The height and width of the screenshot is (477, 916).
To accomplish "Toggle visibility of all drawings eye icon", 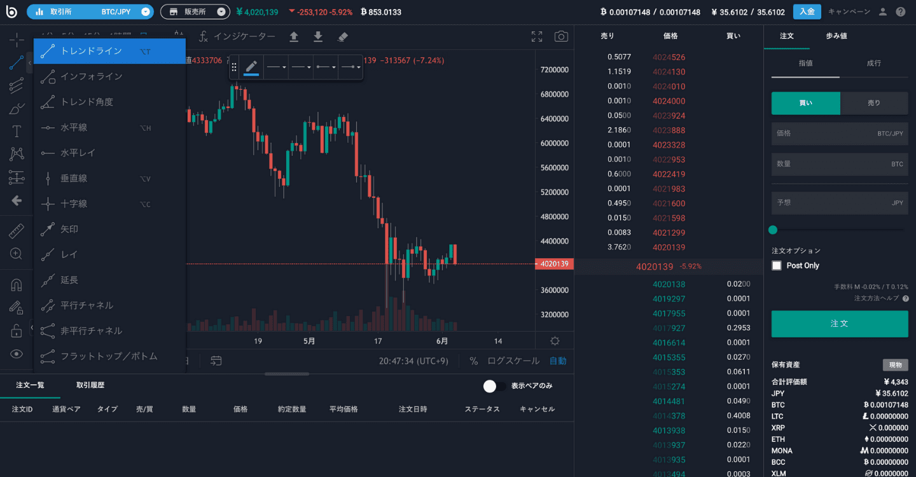I will point(17,354).
